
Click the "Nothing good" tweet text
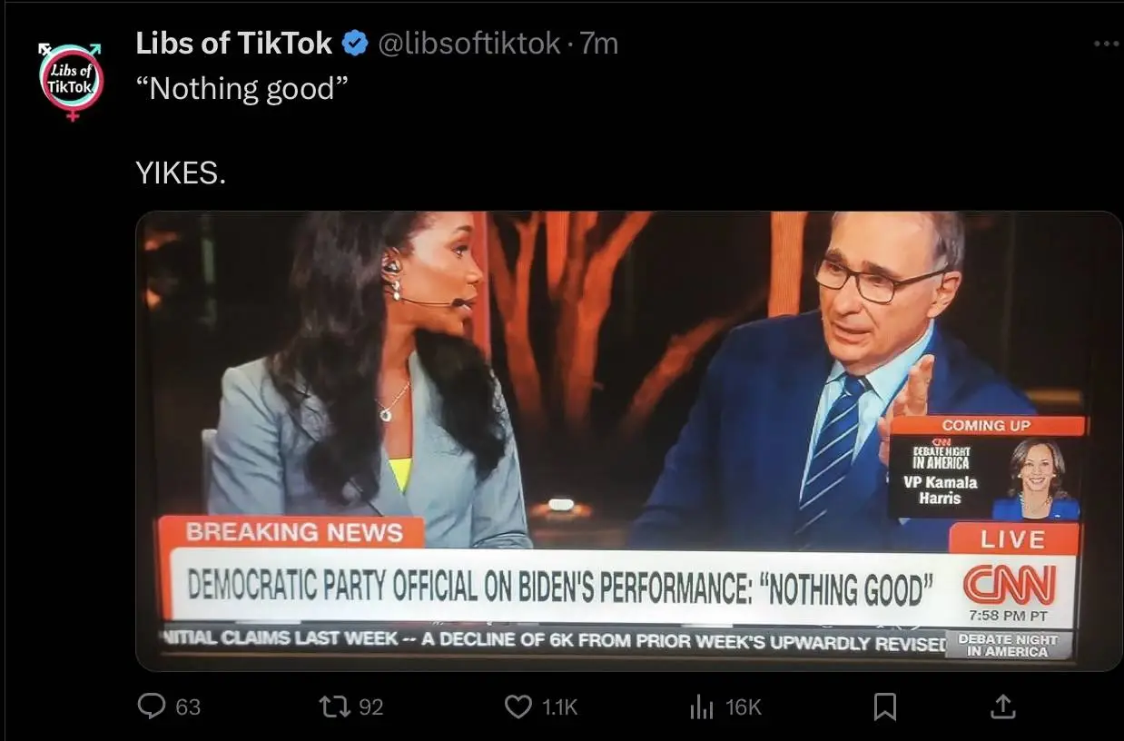pos(242,89)
